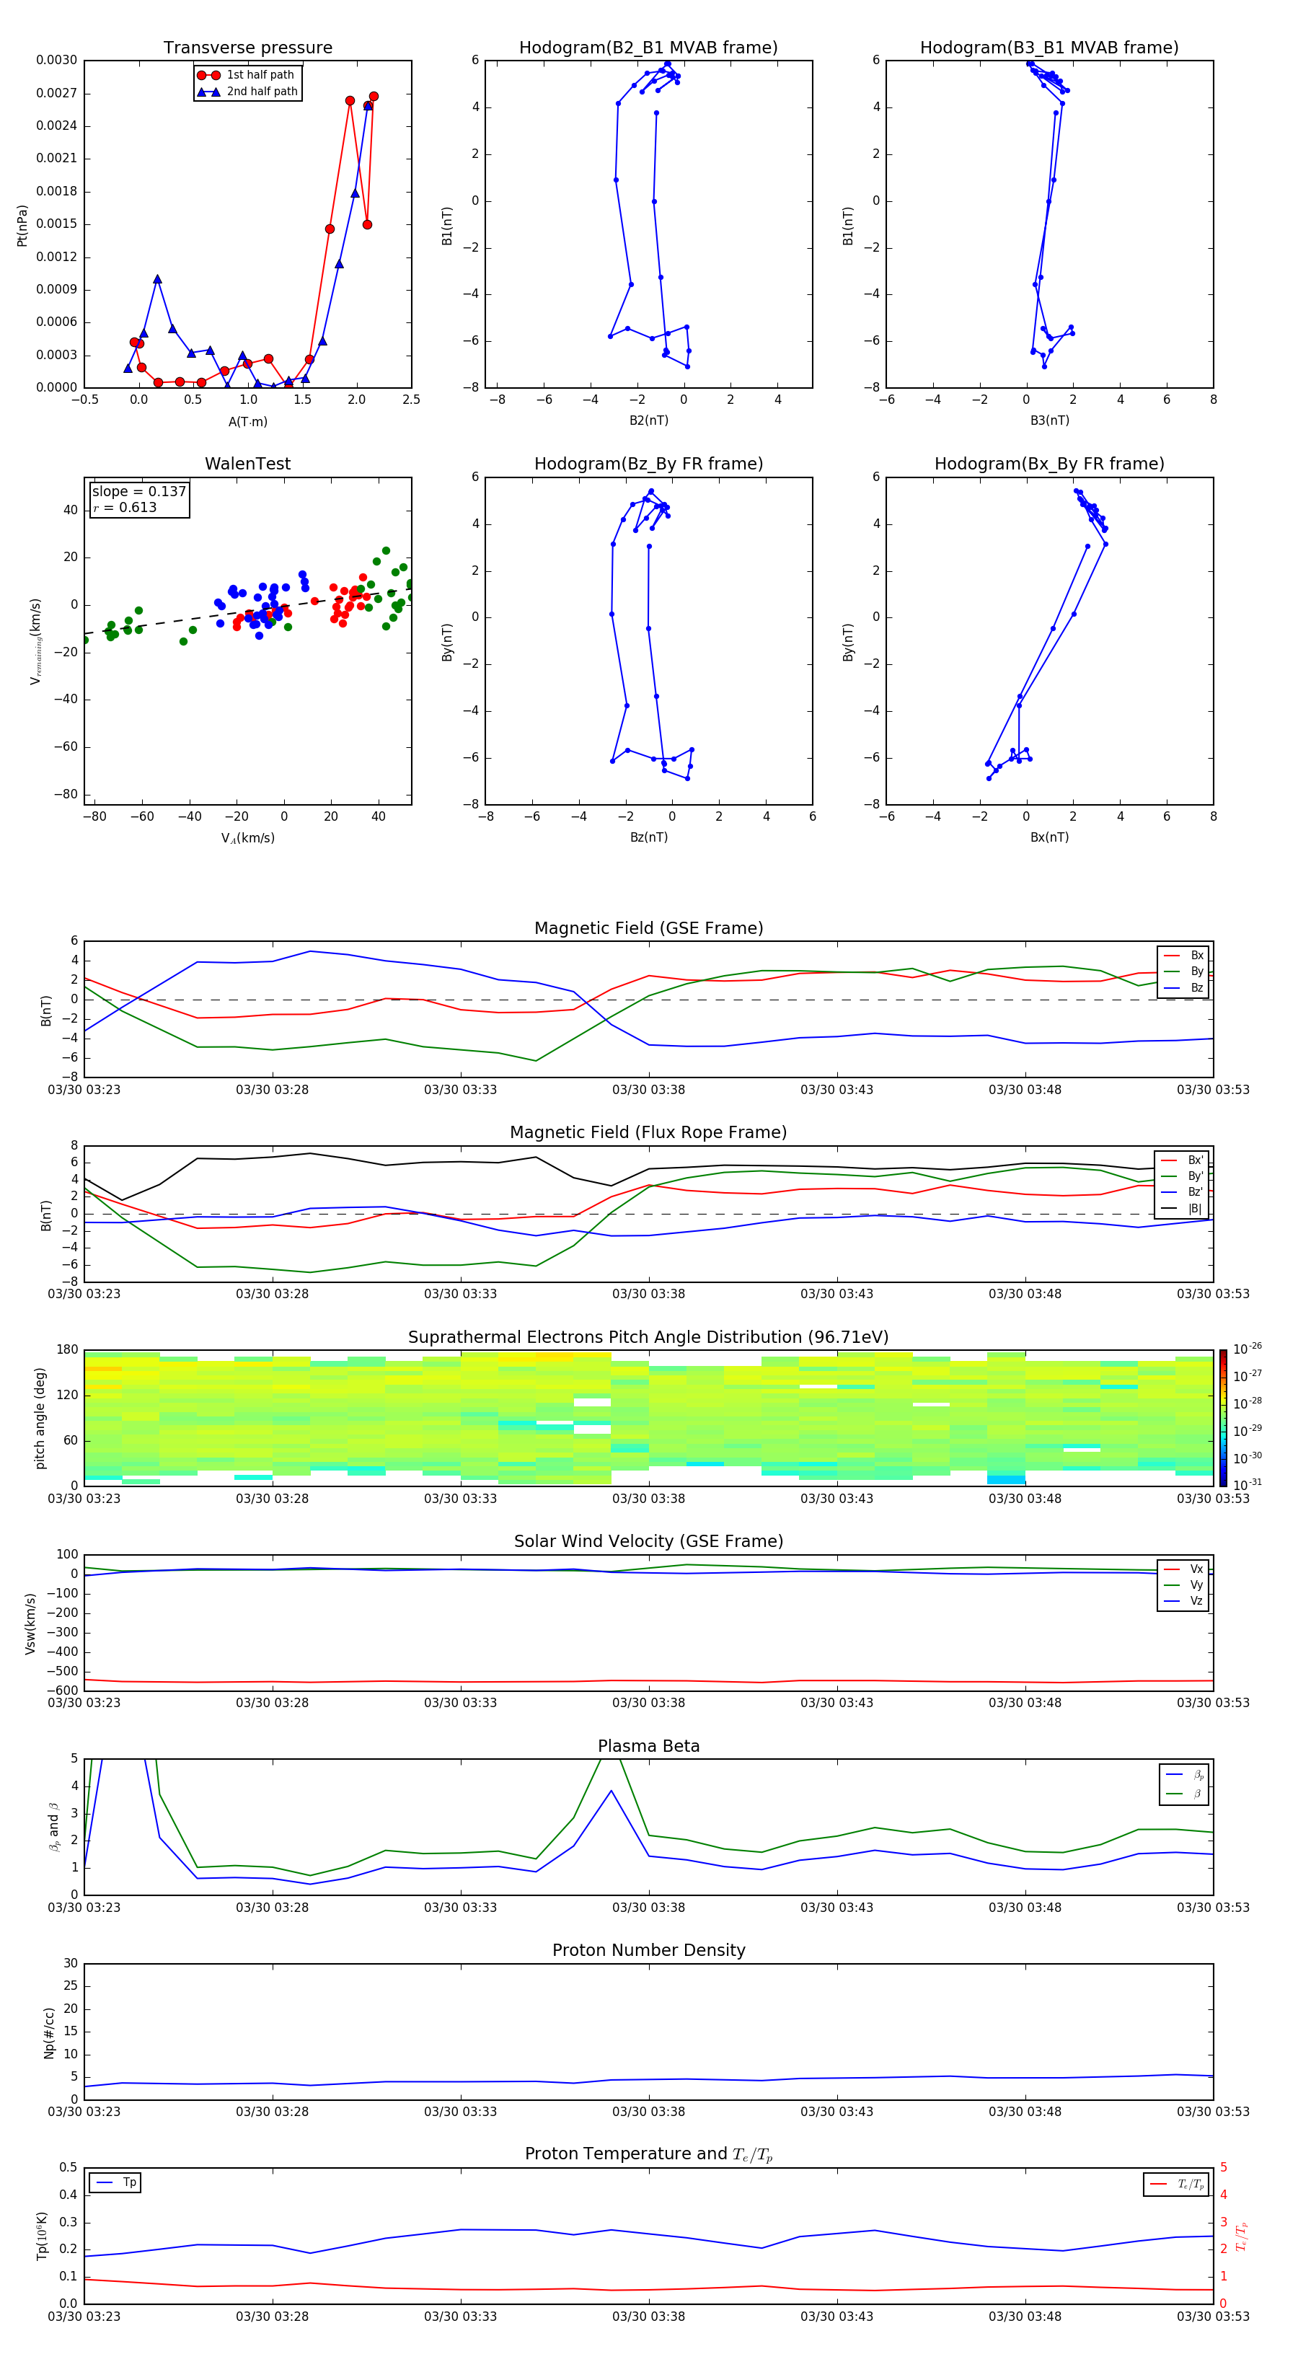Click the "Hodogram(B2_B1 MVAB frame)" title
The height and width of the screenshot is (2380, 1298).
click(x=648, y=48)
